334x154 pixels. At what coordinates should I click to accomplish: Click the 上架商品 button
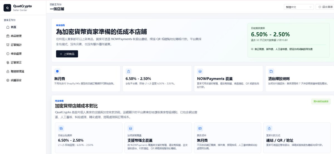click(x=67, y=54)
